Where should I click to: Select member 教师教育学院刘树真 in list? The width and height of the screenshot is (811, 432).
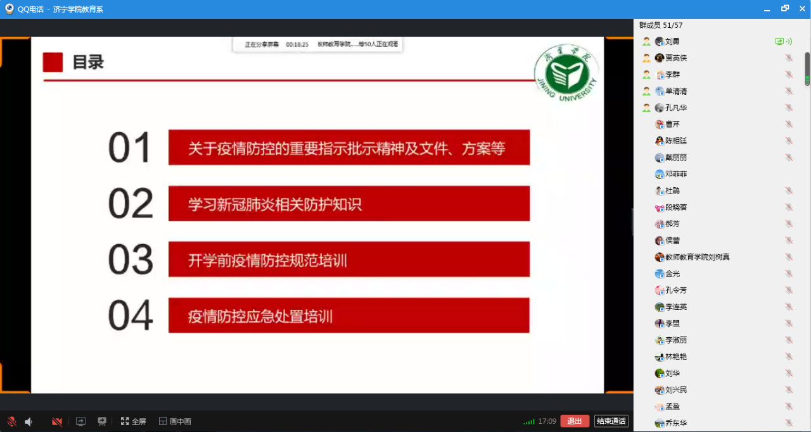697,257
